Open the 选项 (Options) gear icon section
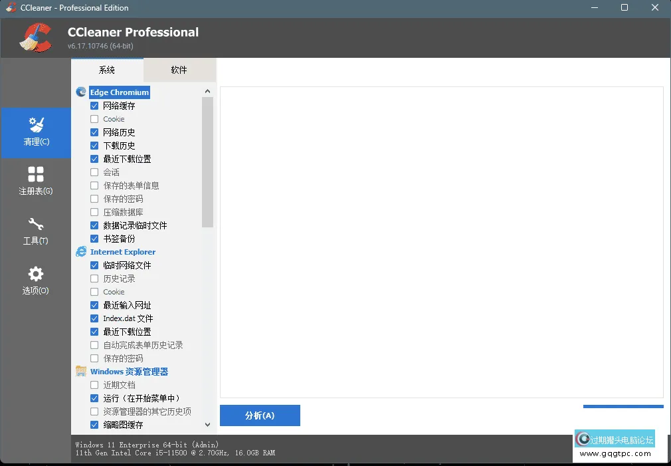Screen dimensions: 671x466 36,281
